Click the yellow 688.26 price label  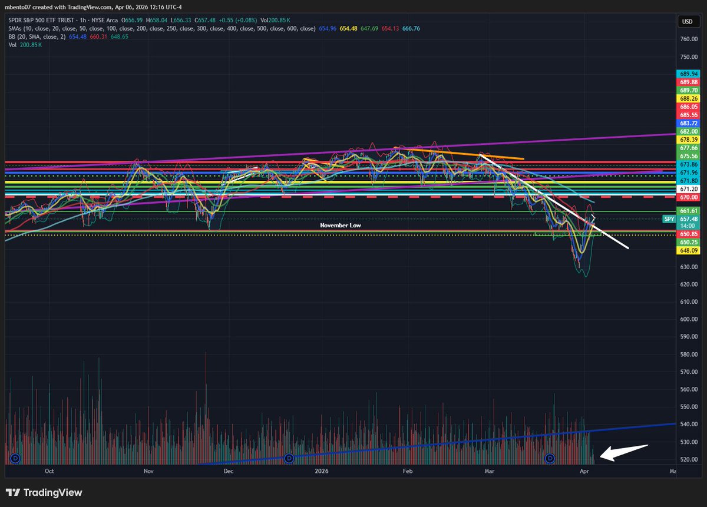click(689, 98)
